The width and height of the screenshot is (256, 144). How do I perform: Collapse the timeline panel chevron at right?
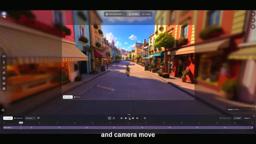tap(254, 116)
